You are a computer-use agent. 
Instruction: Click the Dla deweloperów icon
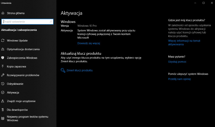[x=3, y=110]
